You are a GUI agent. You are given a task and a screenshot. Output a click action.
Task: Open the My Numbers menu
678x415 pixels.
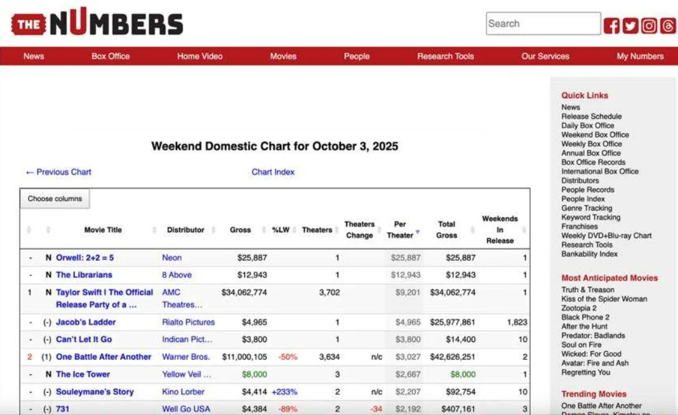pyautogui.click(x=640, y=56)
